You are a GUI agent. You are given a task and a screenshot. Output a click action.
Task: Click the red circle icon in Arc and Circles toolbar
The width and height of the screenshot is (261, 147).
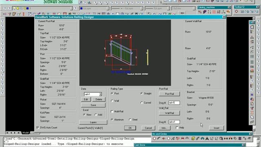click(154, 138)
